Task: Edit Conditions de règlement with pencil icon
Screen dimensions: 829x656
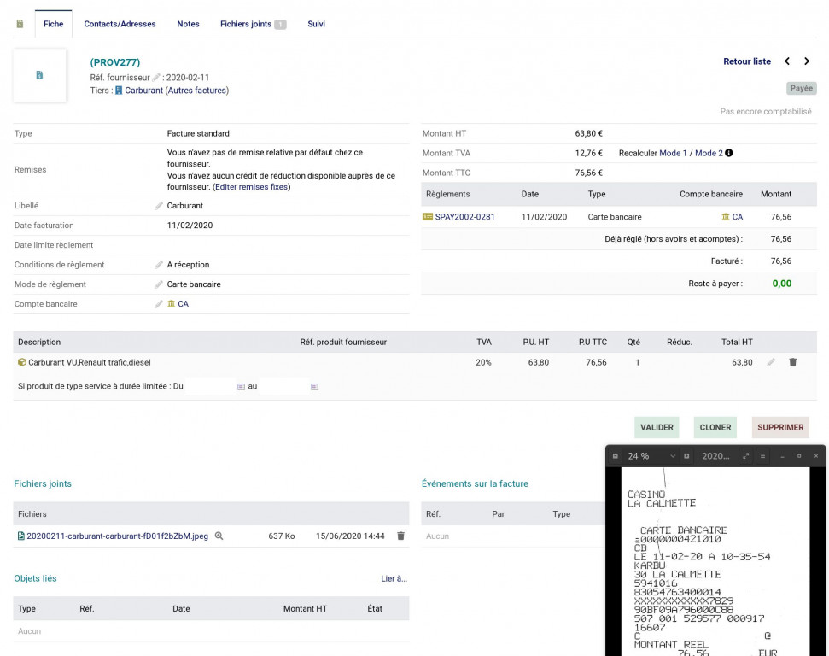Action: 158,265
